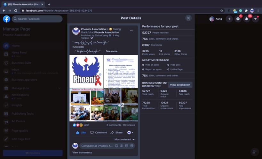Viewport: 262px width, 159px height.
Task: Open the notifications bell icon
Action: [x=247, y=19]
